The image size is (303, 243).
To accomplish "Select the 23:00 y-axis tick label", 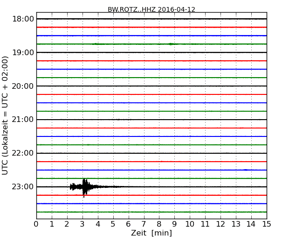I will (23, 187).
